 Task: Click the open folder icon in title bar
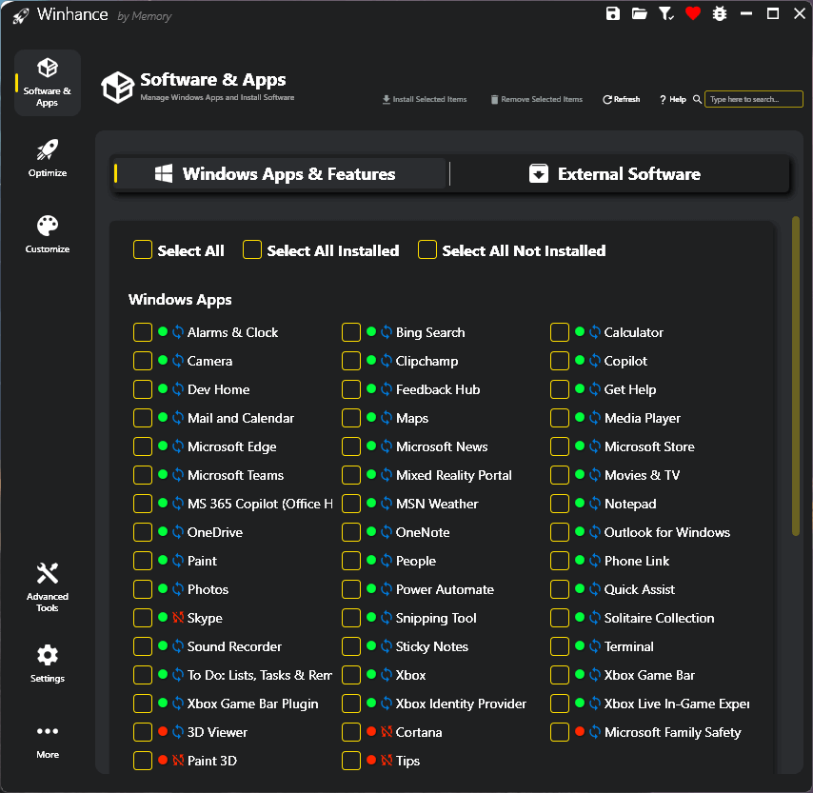[640, 13]
